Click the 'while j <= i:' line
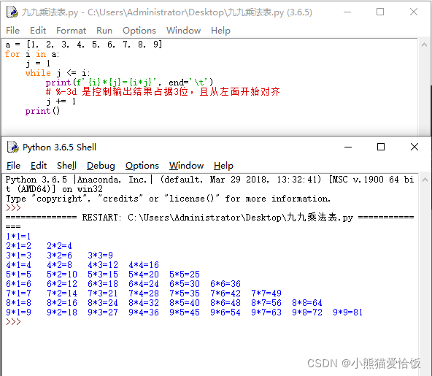The height and width of the screenshot is (376, 432). tap(58, 73)
